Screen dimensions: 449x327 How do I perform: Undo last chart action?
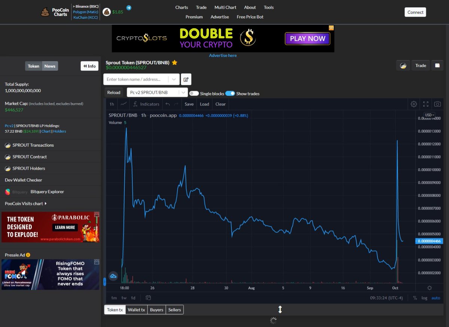pos(168,104)
